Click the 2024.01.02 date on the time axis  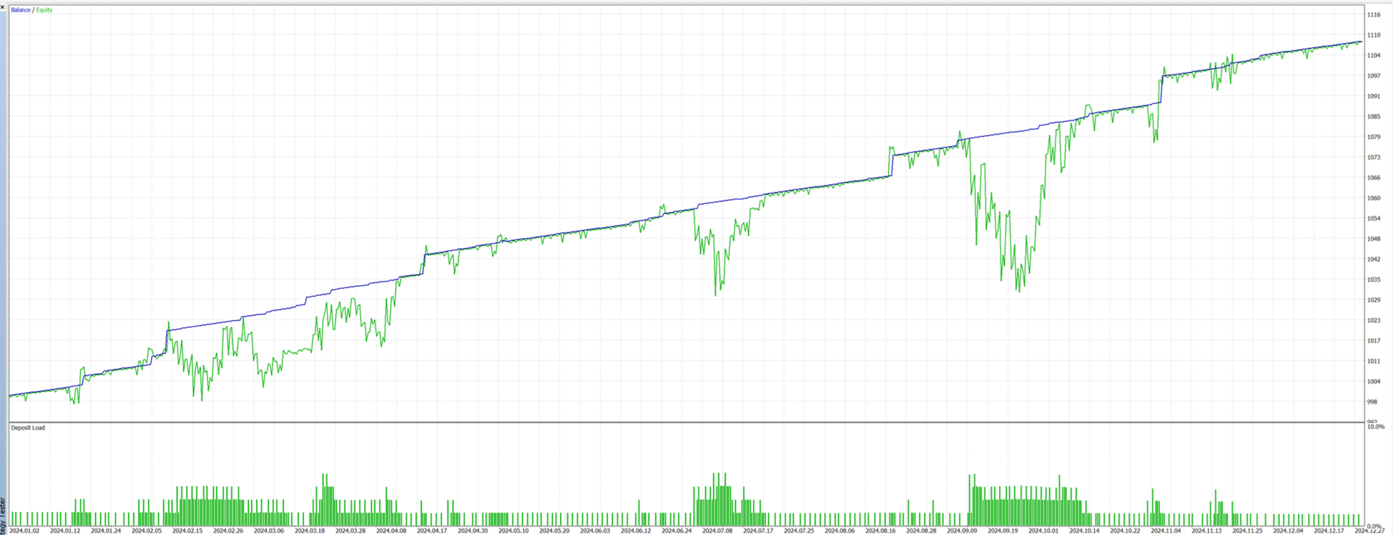point(25,531)
